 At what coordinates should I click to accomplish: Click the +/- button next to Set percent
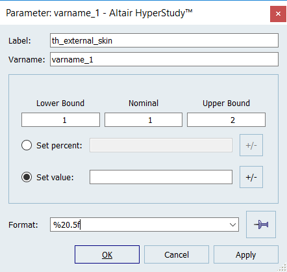[x=251, y=145]
